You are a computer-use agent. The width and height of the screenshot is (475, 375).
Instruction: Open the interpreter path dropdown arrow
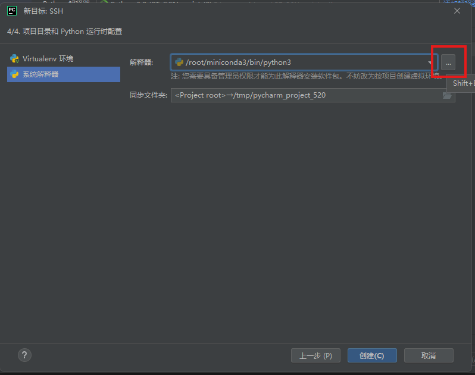pyautogui.click(x=430, y=62)
